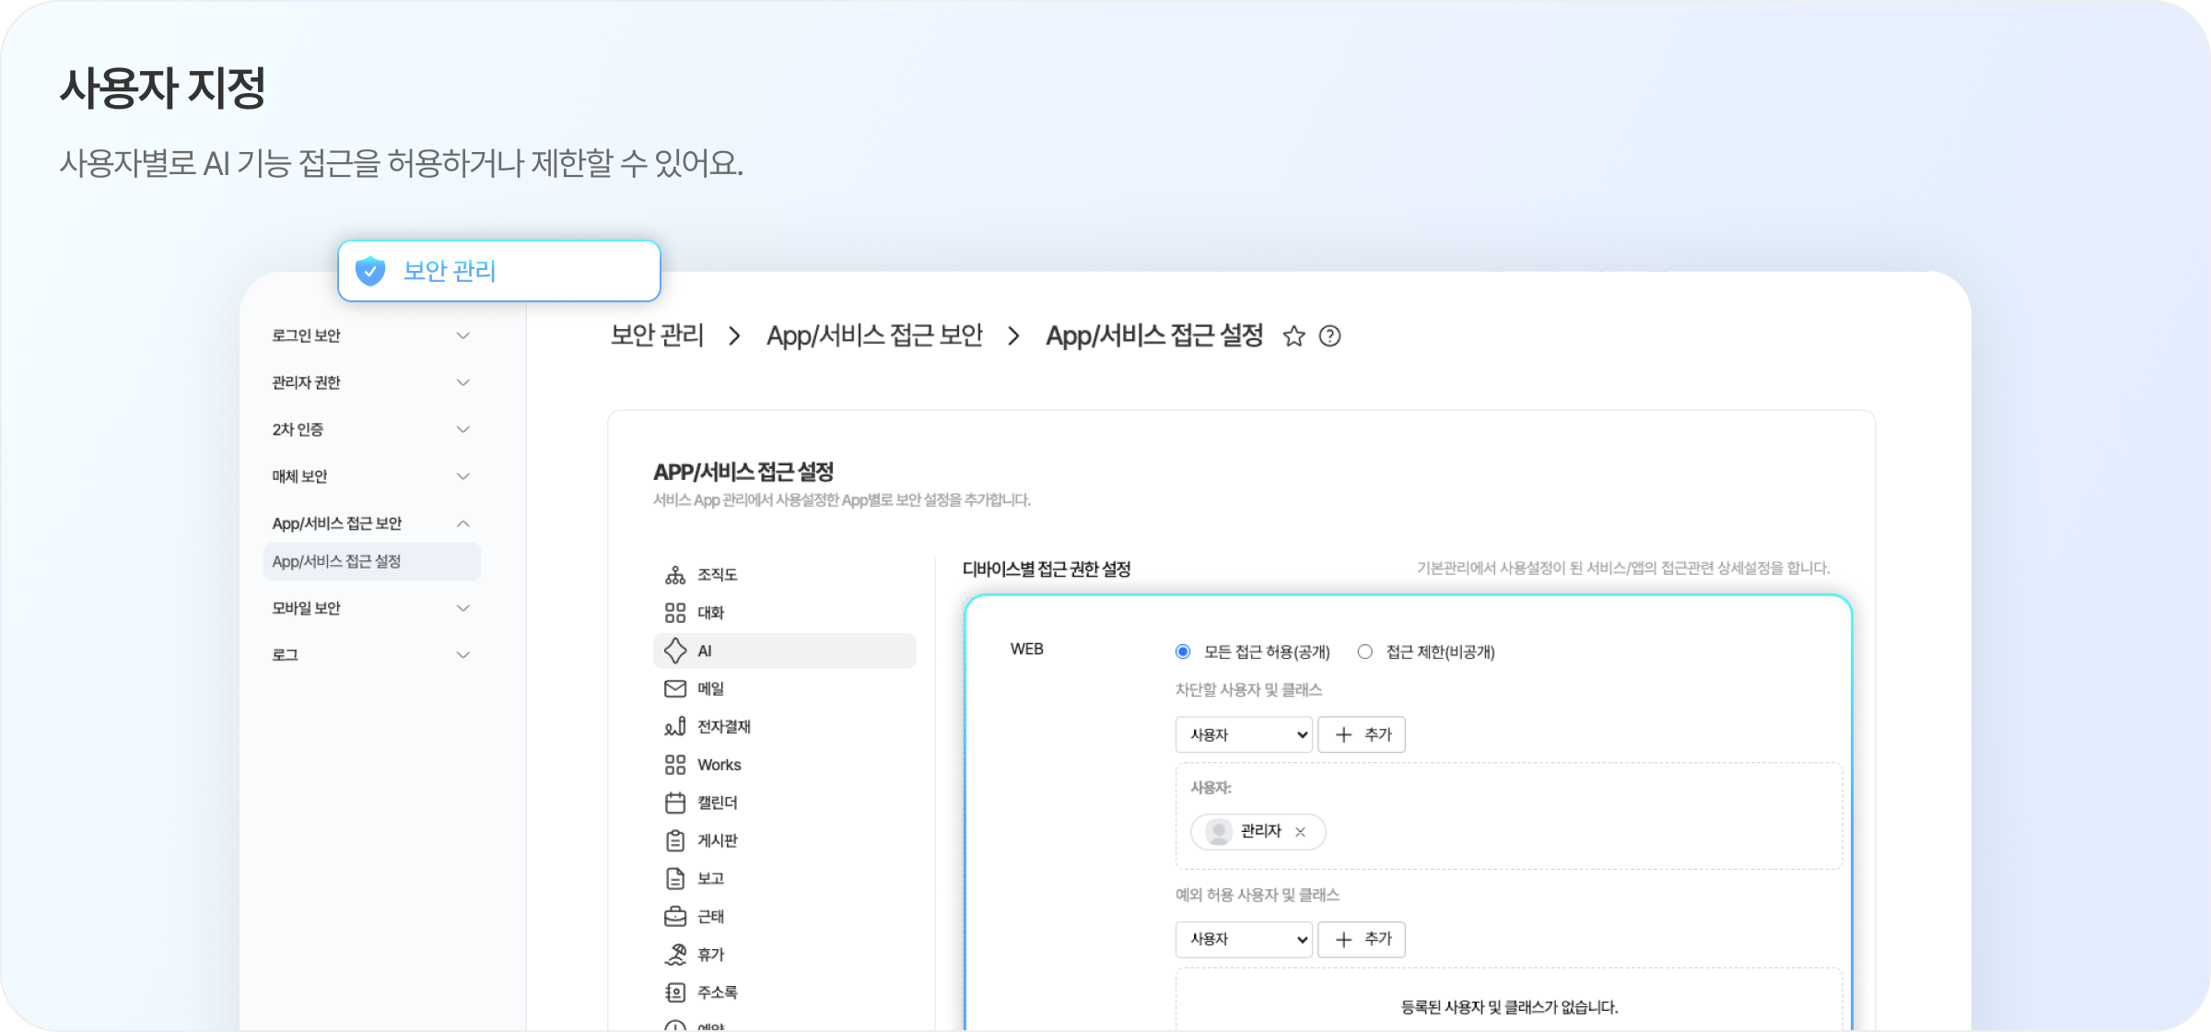Click the 추가 button to add blocked users

pyautogui.click(x=1362, y=734)
